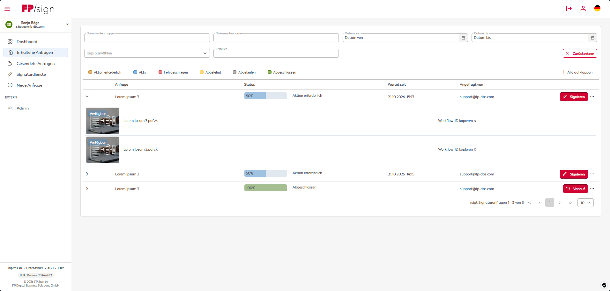Open calendar picker for Datum von
610x291 pixels.
coord(463,38)
